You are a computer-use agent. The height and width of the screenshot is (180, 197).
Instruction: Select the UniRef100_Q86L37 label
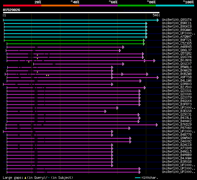(x=177, y=50)
